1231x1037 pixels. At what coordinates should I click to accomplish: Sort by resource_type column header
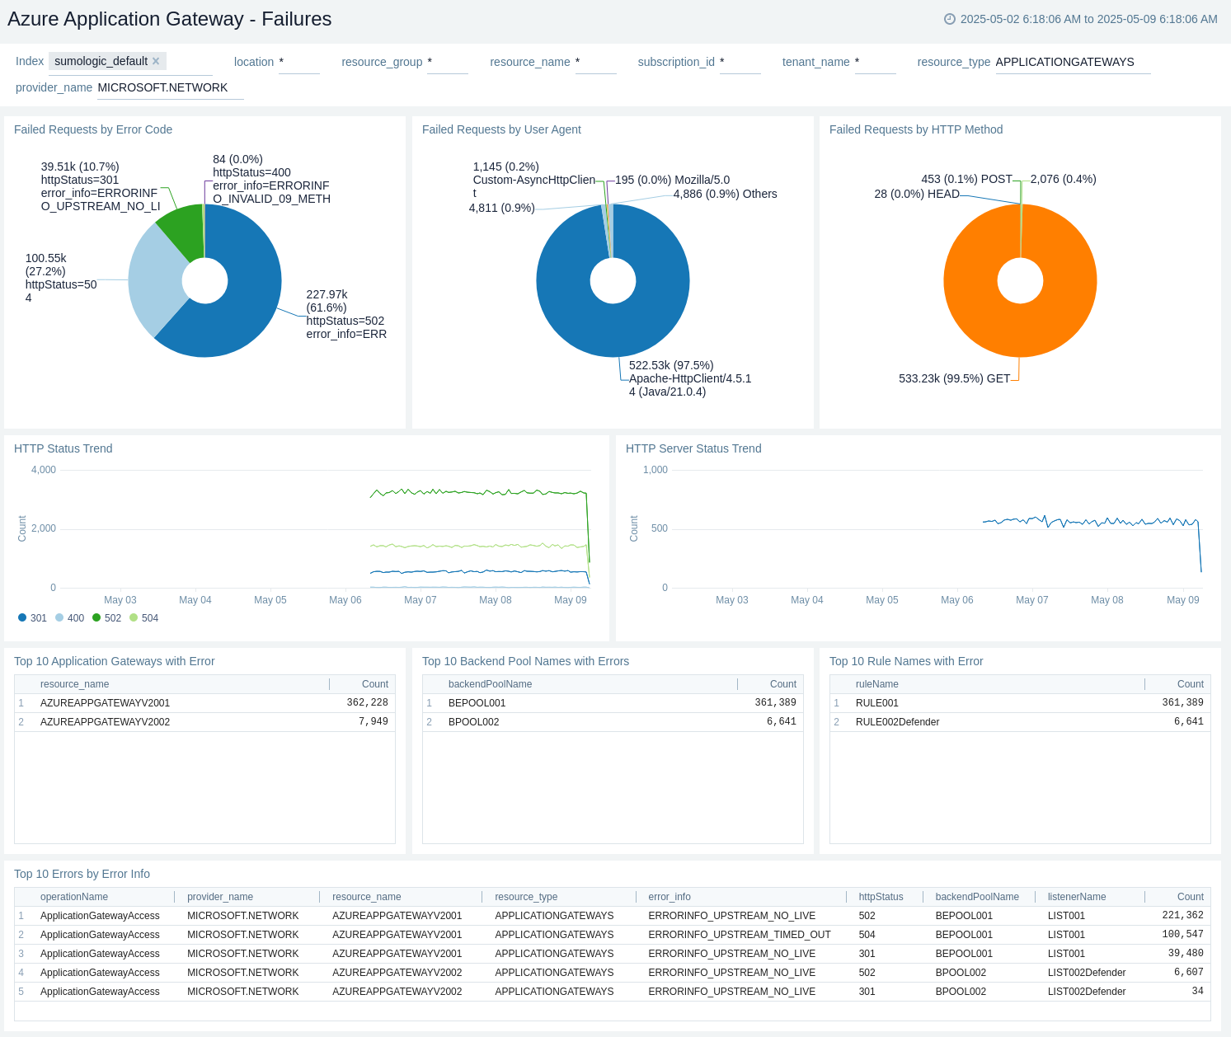[x=526, y=897]
